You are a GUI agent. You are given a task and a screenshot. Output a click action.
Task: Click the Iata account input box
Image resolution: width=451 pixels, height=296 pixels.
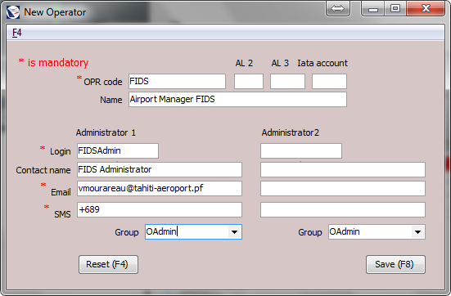click(x=329, y=81)
